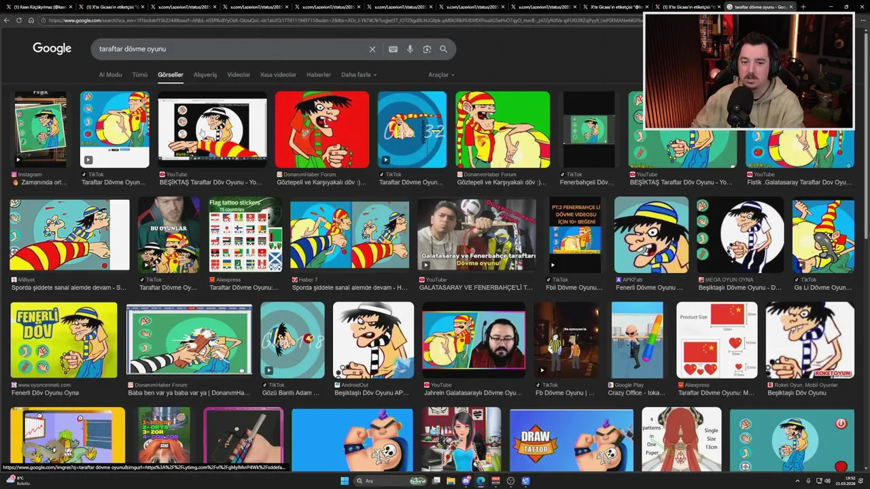Switch to the AI Modu tab
The width and height of the screenshot is (870, 489).
point(110,75)
